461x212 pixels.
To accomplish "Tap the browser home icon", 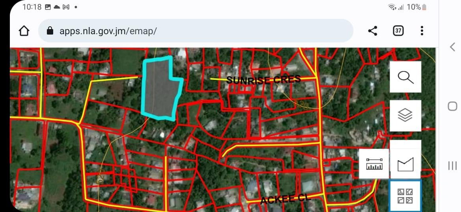I will (24, 31).
